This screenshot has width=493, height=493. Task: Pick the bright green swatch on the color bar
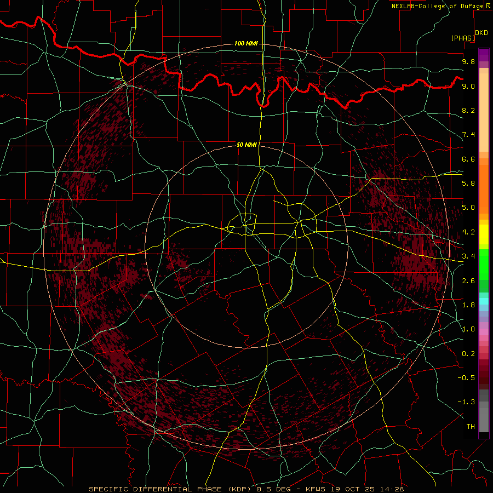coord(484,264)
